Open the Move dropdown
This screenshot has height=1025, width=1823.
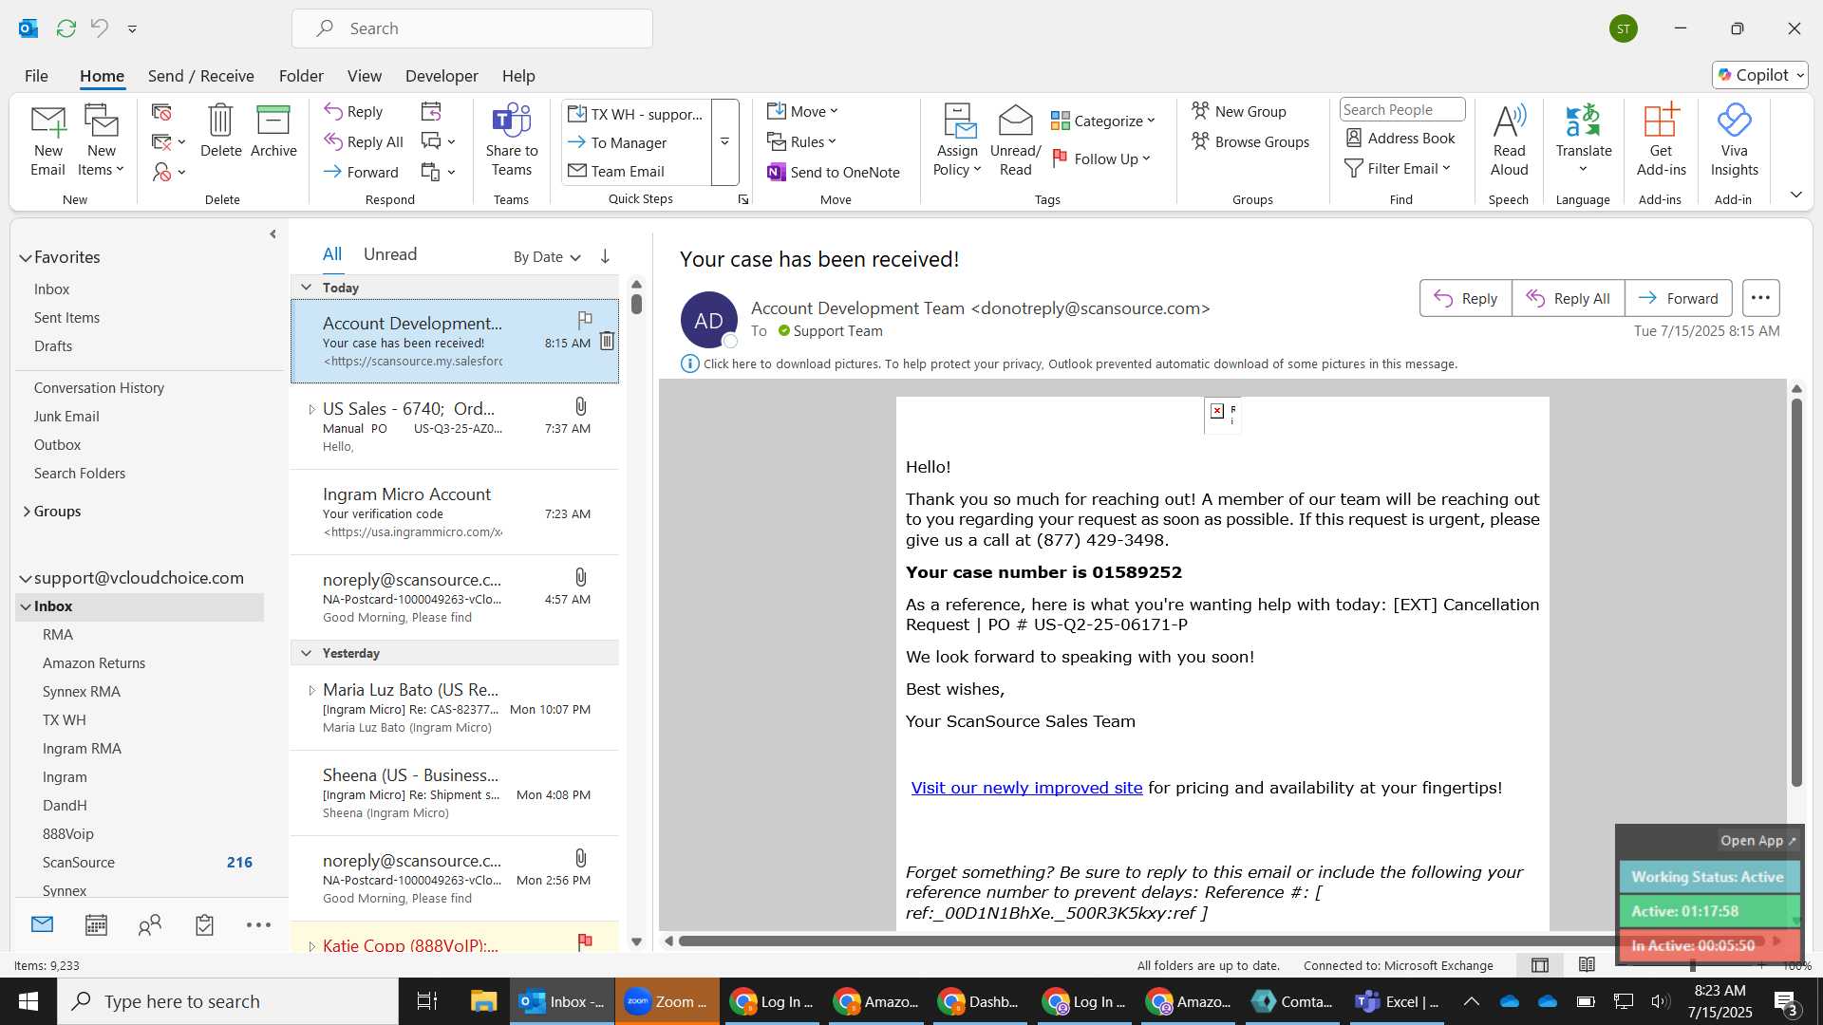point(802,111)
